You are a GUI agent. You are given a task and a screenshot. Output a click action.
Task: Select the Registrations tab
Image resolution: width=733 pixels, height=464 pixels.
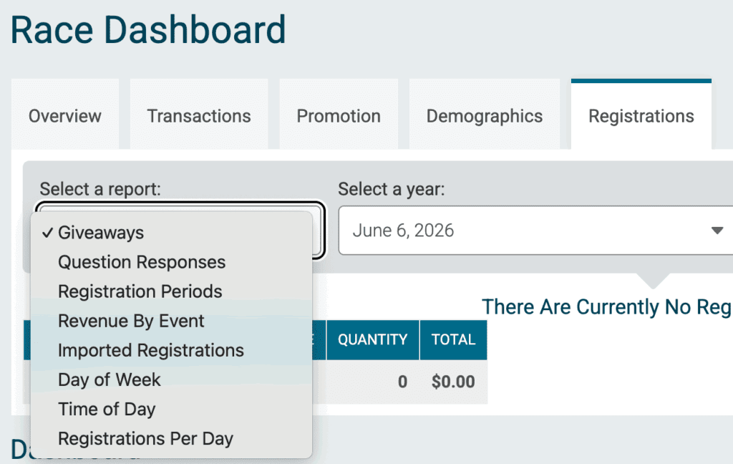[x=641, y=116]
